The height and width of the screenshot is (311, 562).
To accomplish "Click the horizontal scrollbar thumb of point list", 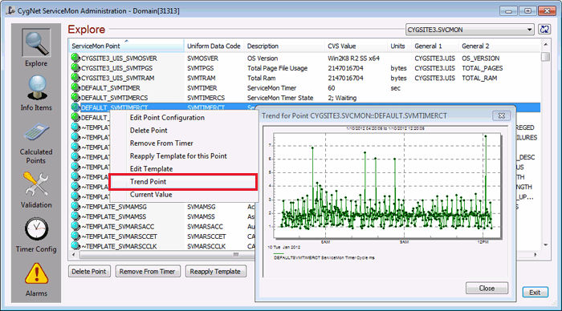I will coord(236,254).
